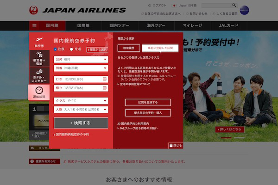Close the panel with 閉じる
The image size is (278, 185).
click(176, 146)
